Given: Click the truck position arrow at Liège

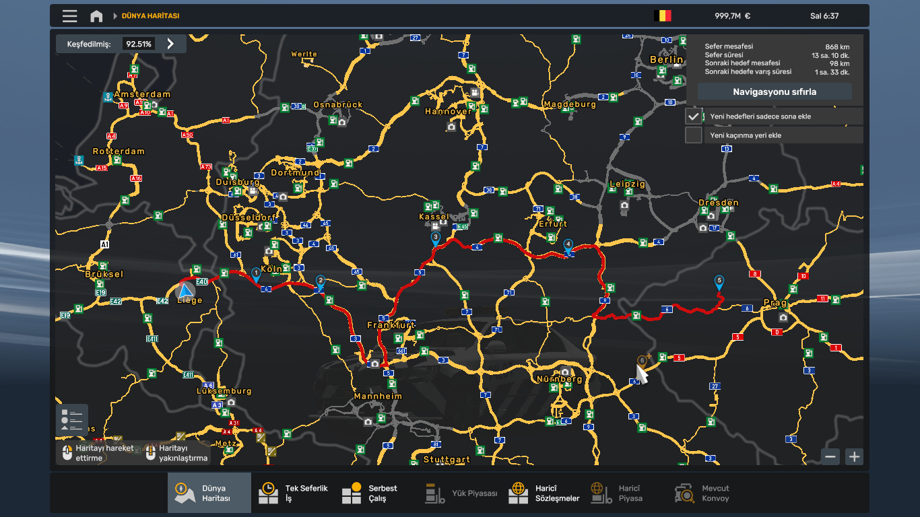Looking at the screenshot, I should 185,291.
